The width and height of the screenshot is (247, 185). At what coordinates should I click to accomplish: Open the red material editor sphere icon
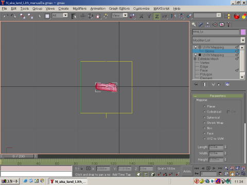pos(237,16)
